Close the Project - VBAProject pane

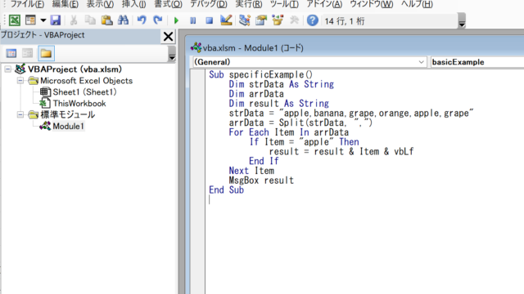[168, 36]
